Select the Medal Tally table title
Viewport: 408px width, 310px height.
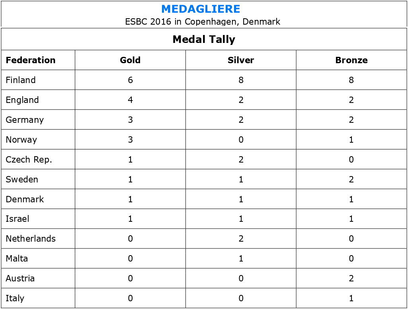(x=203, y=39)
